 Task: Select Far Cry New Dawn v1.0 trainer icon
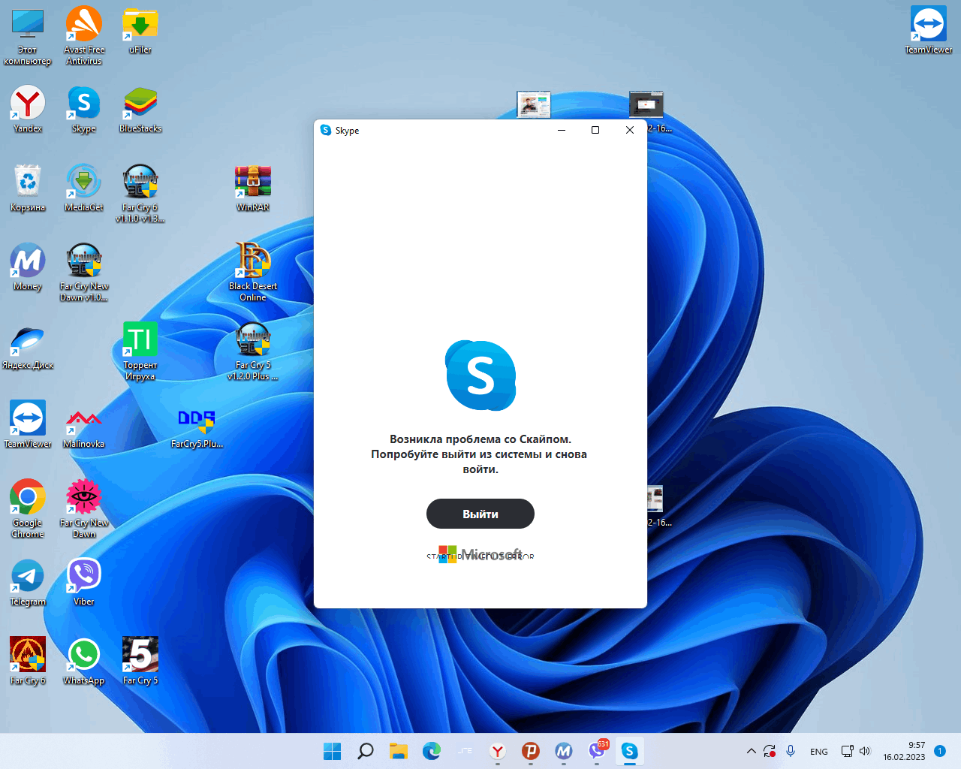coord(84,273)
